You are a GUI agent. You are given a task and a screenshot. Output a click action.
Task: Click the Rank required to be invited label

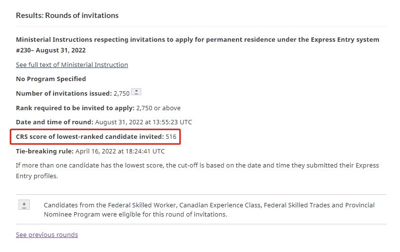[75, 108]
